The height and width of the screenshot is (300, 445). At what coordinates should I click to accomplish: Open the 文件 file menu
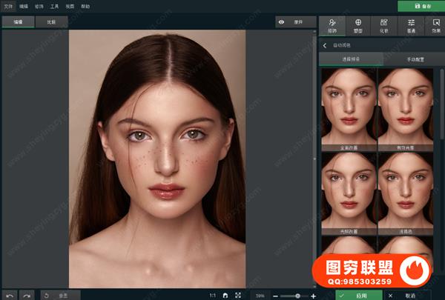click(8, 5)
